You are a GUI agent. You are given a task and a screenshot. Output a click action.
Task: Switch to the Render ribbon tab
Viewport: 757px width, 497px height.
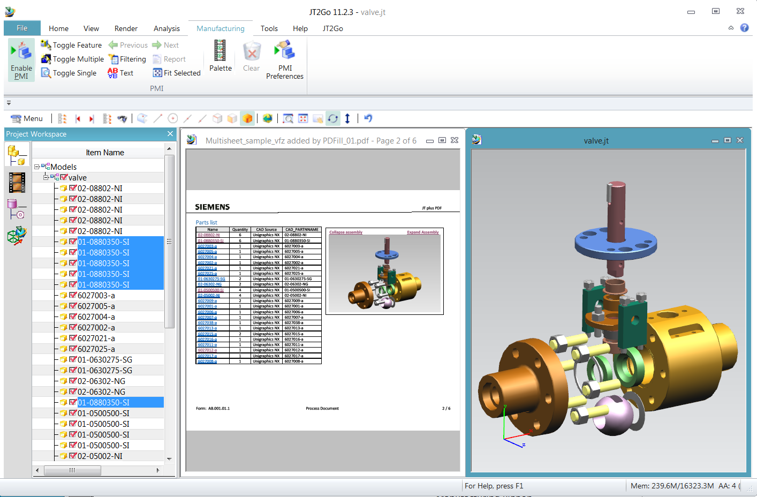[x=126, y=28]
